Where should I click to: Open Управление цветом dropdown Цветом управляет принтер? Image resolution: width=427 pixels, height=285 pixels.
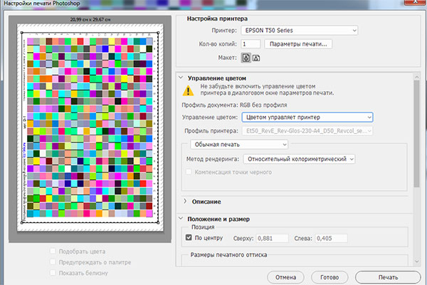coord(307,118)
